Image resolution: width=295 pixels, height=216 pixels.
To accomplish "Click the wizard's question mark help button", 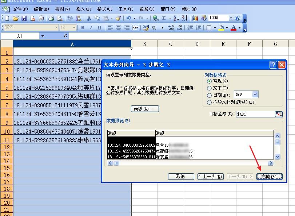I will pyautogui.click(x=273, y=65).
